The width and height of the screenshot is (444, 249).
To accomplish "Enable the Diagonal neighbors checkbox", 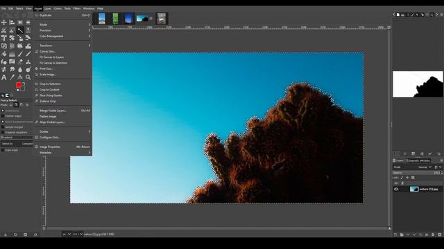I will tap(3, 132).
